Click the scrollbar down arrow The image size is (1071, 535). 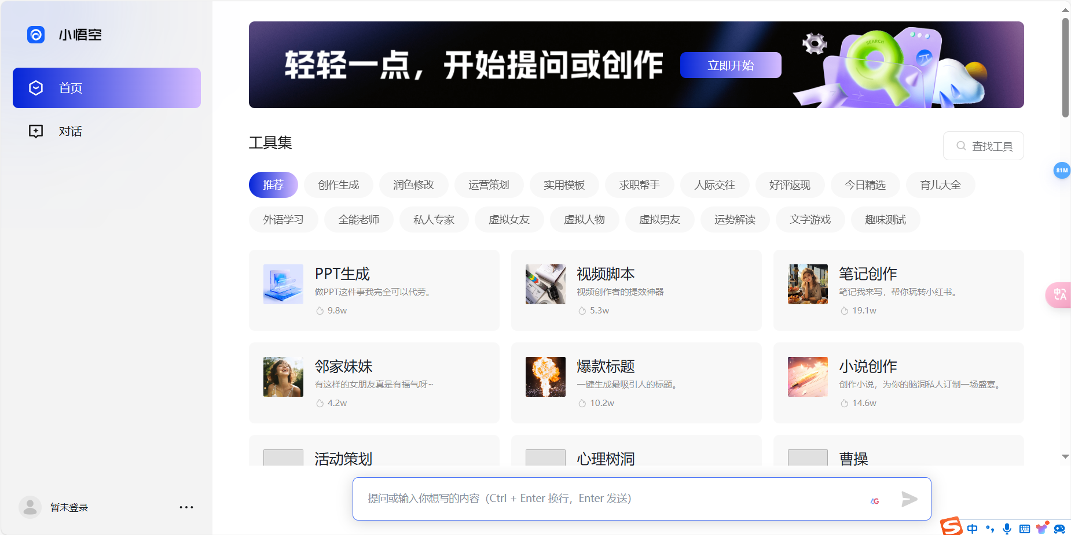pyautogui.click(x=1064, y=456)
